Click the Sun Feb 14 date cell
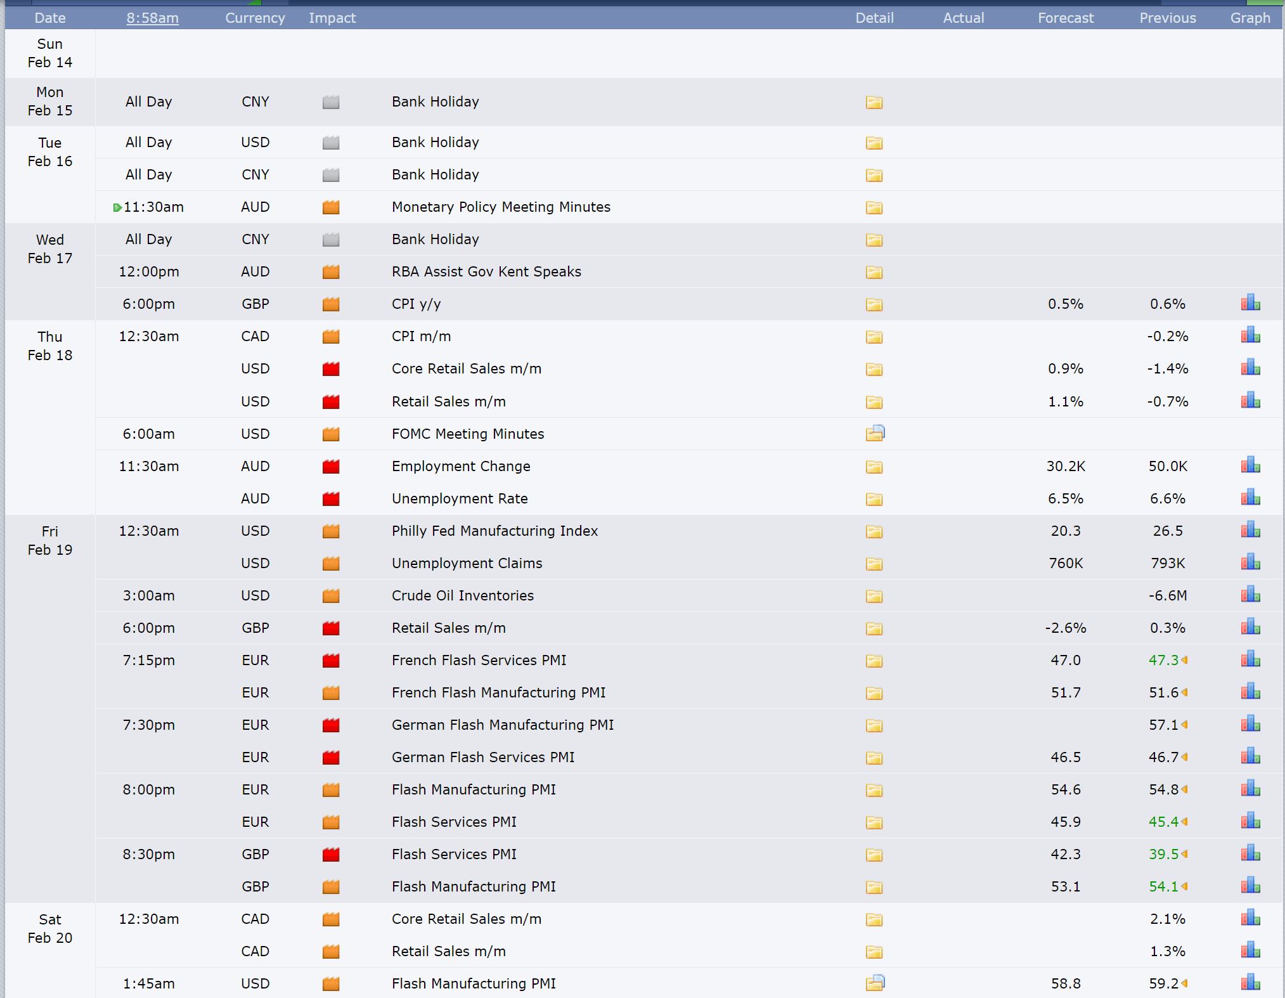This screenshot has width=1285, height=998. [50, 53]
